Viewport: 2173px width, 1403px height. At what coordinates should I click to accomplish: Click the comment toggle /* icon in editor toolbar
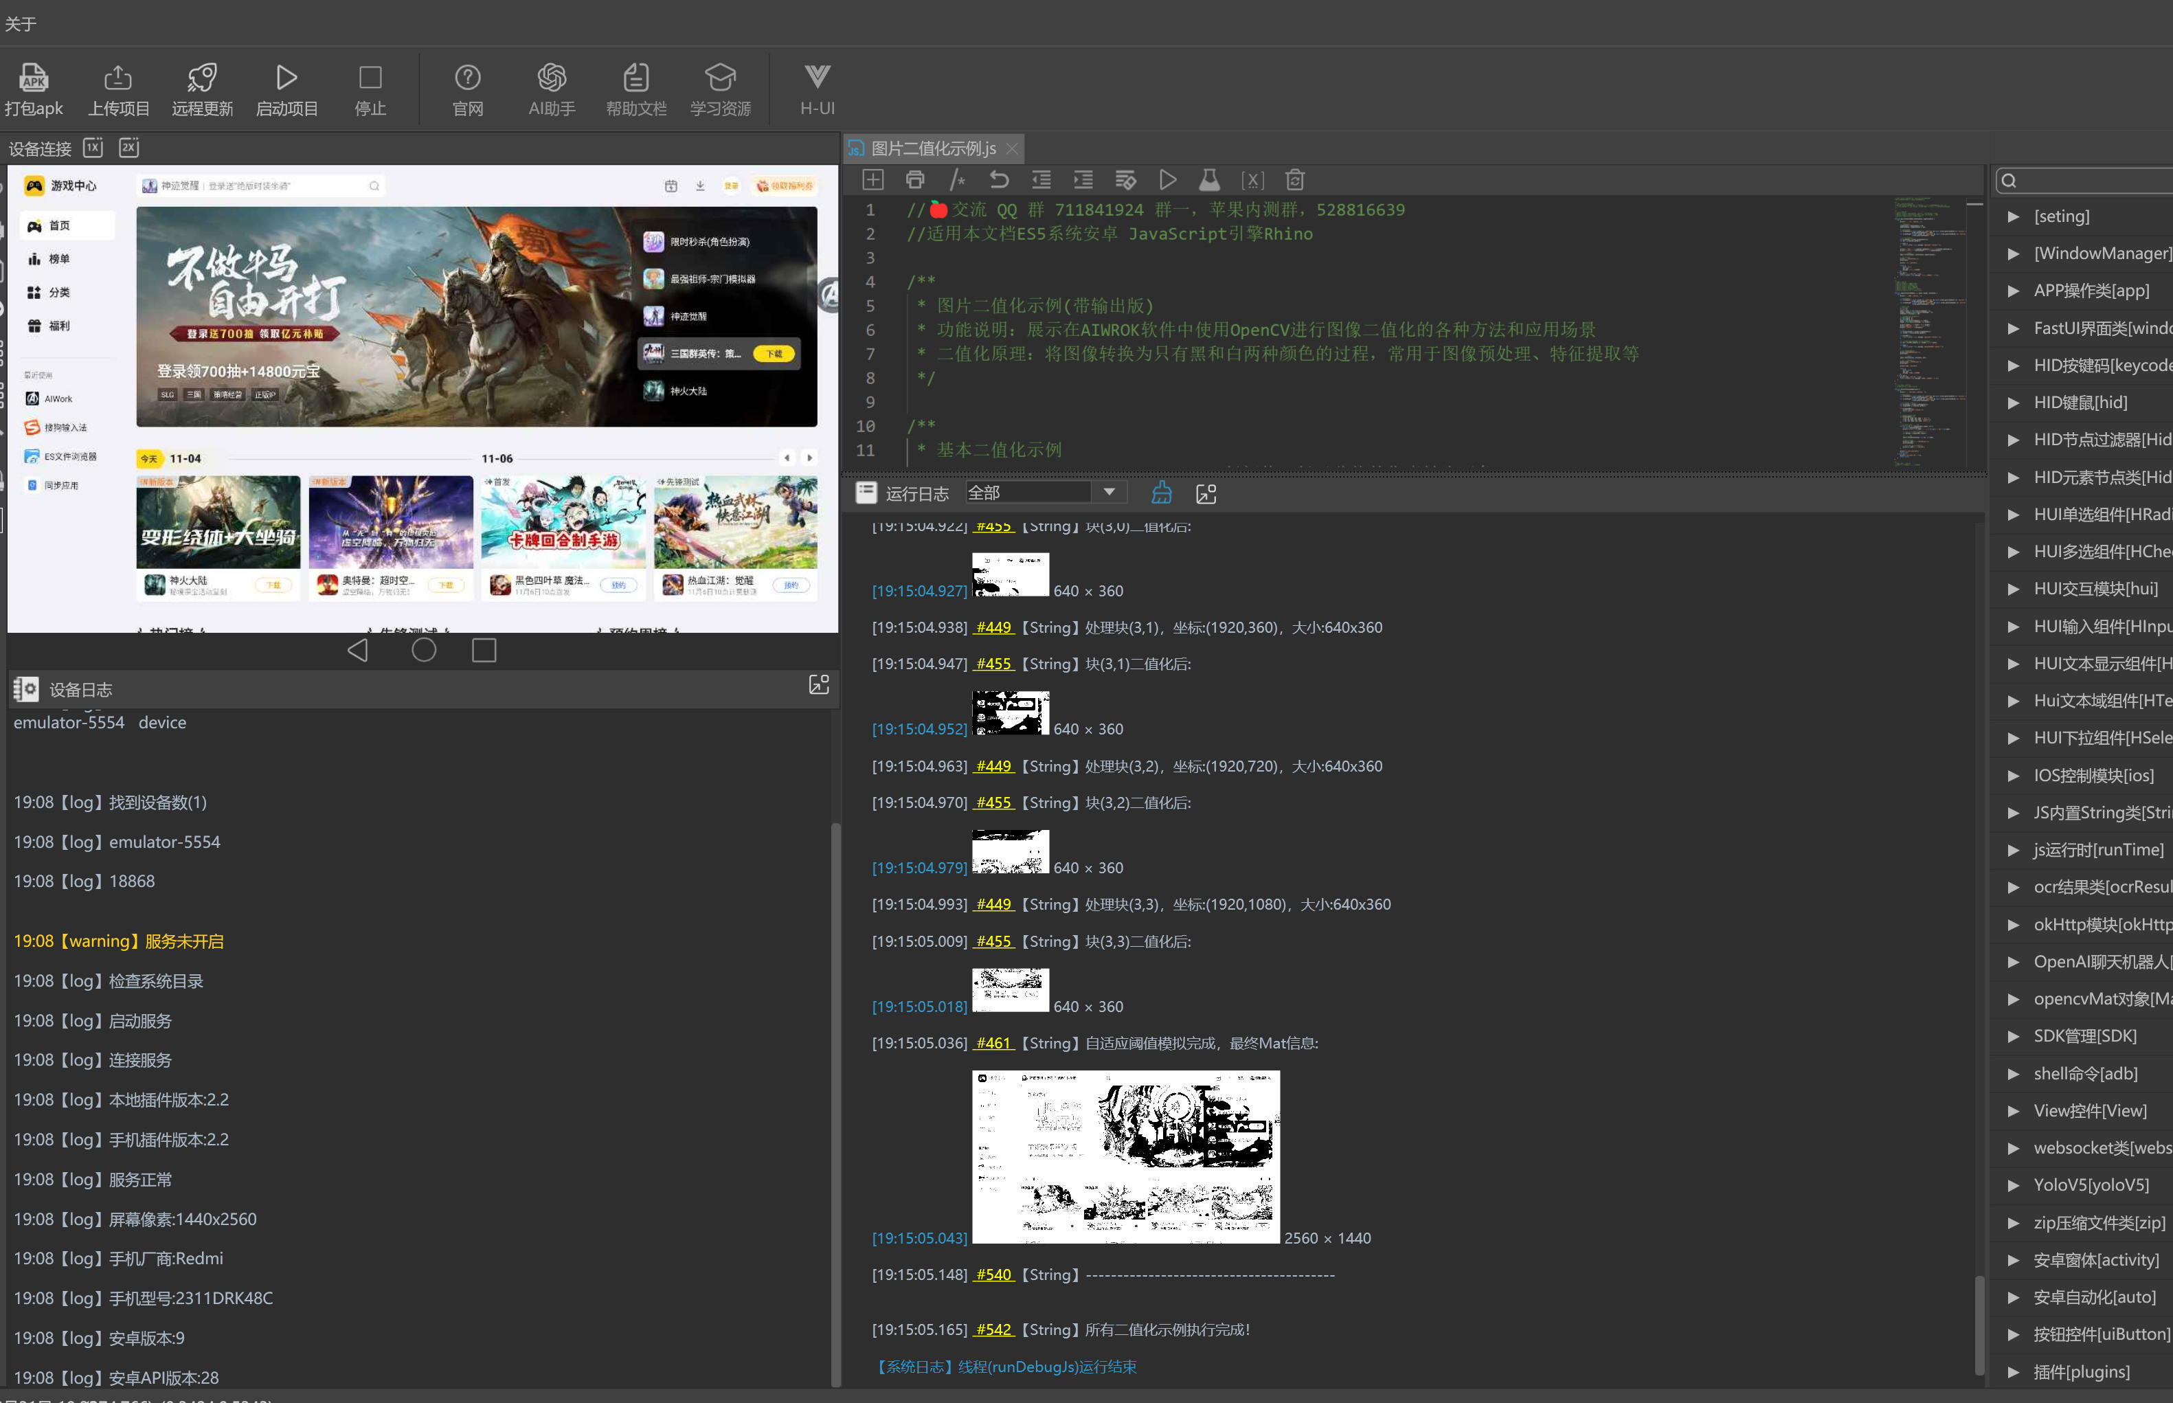tap(957, 181)
